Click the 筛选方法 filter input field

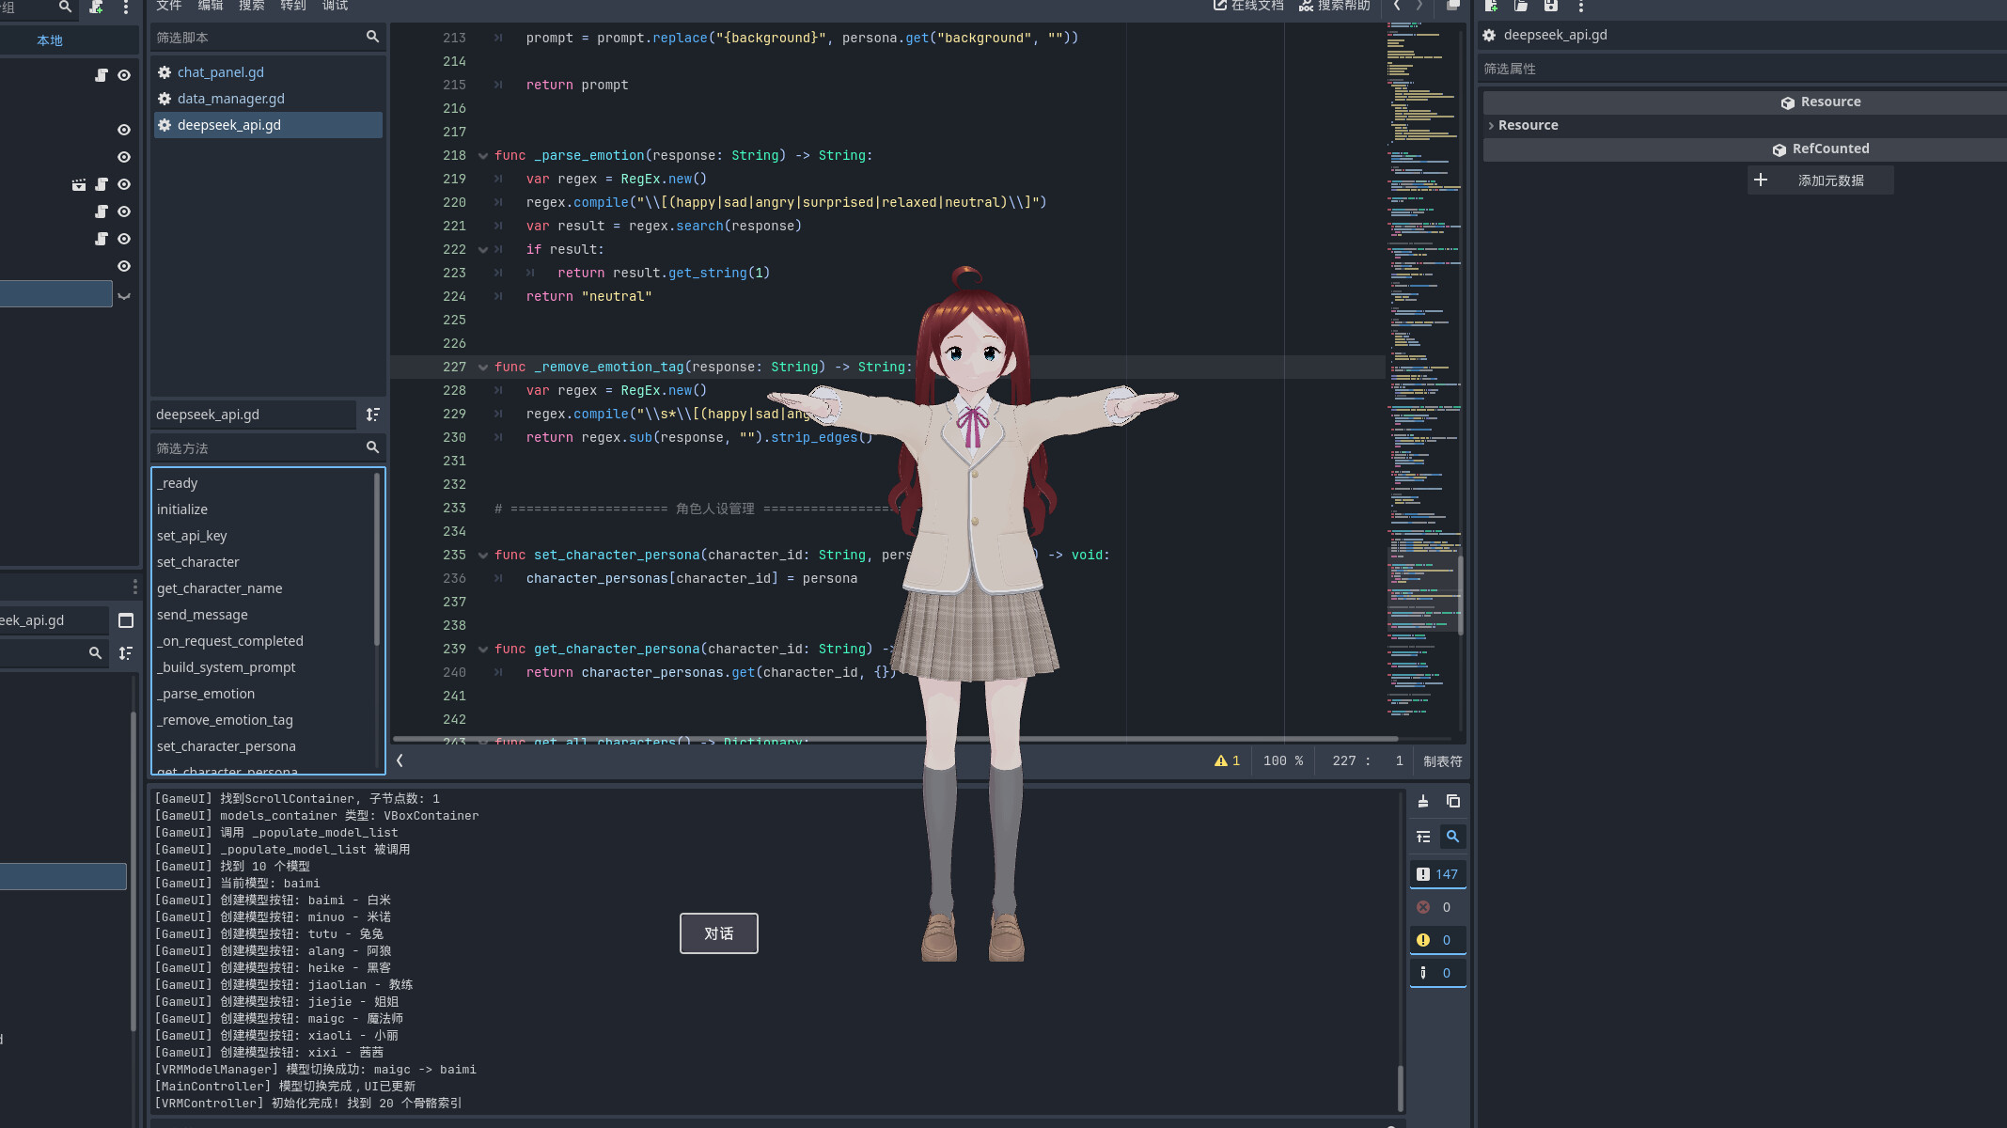(x=254, y=448)
